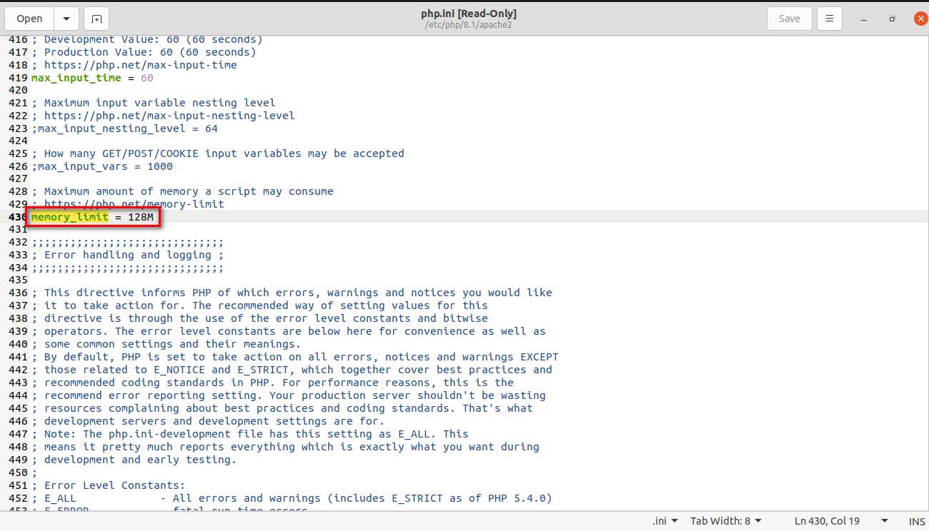
Task: Click the line beginning 'By default, PHP is set'
Action: pos(294,357)
